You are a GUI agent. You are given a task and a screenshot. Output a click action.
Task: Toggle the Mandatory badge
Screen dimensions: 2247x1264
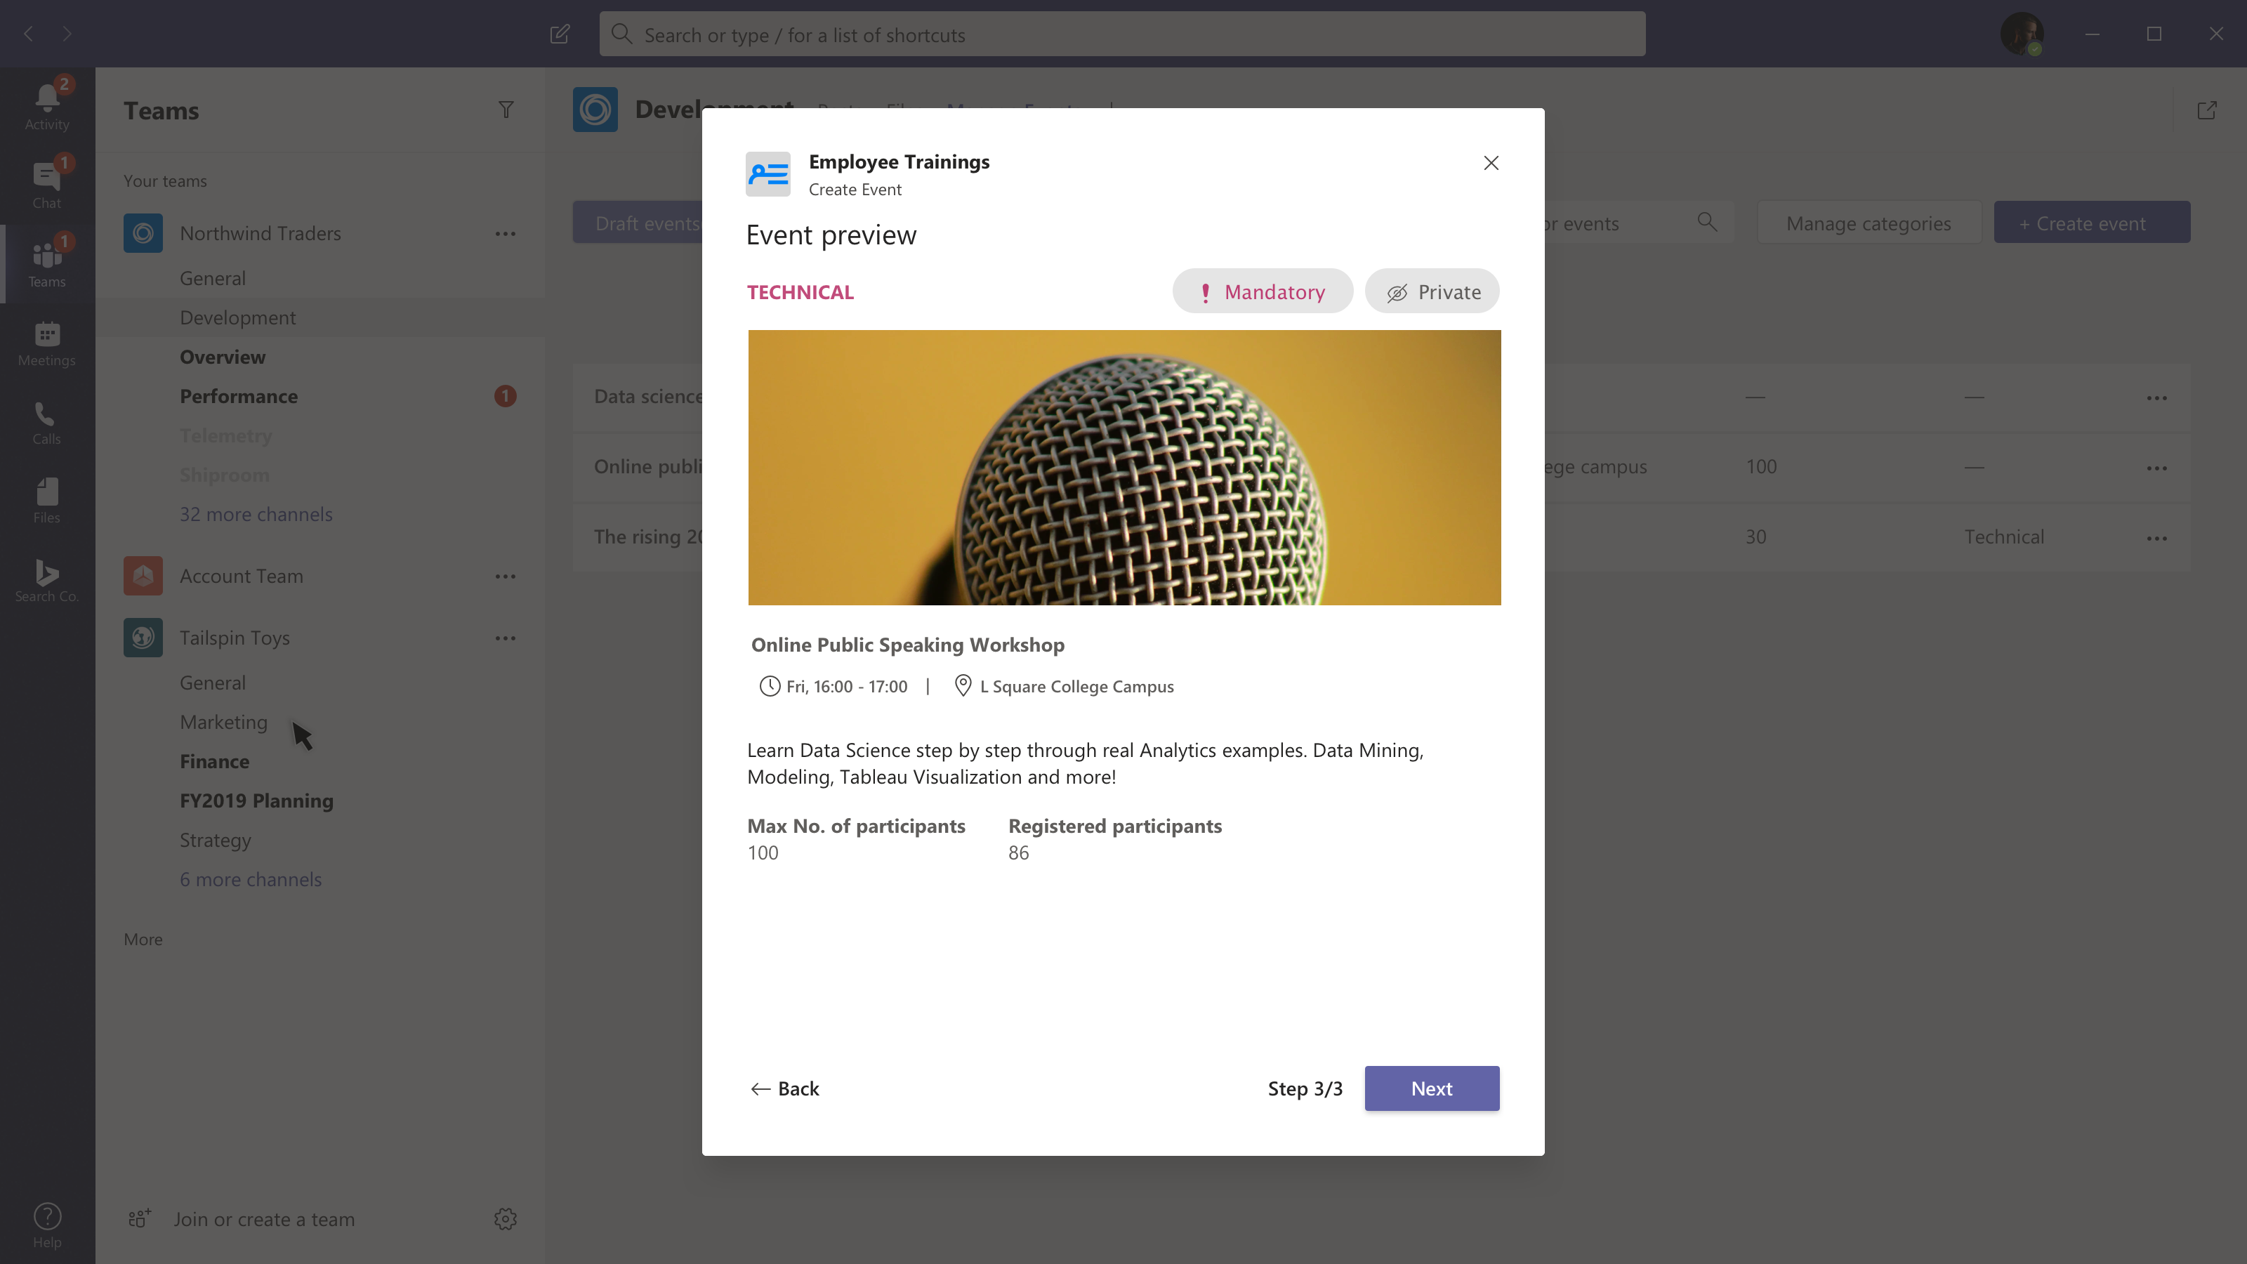(x=1261, y=292)
